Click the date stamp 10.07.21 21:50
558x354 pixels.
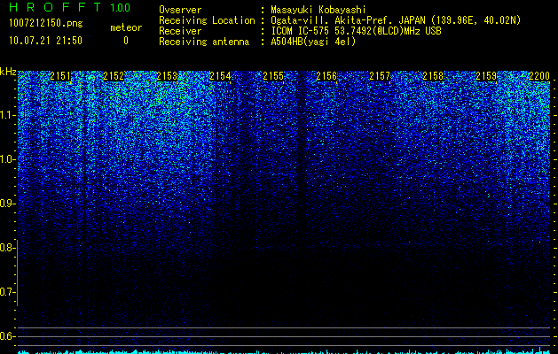click(x=45, y=41)
